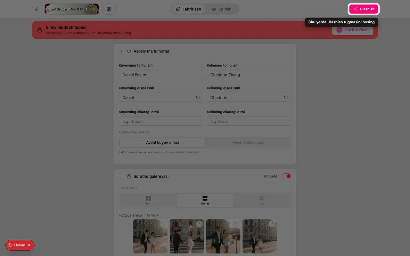This screenshot has height=256, width=410.
Task: Toggle Ko'rsatish switch for photo gallery
Action: pos(286,176)
